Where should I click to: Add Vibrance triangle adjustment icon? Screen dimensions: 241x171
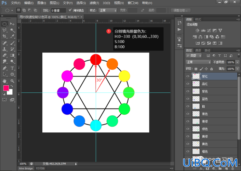click(220, 30)
